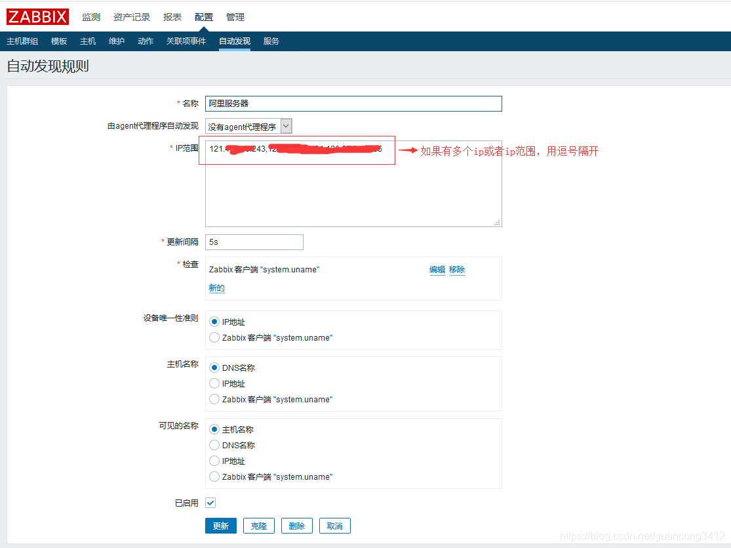Grab the IP范围 textarea resize handle

(498, 222)
